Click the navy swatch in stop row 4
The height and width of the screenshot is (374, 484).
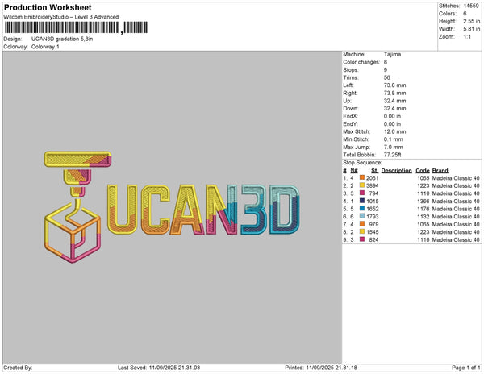(362, 201)
